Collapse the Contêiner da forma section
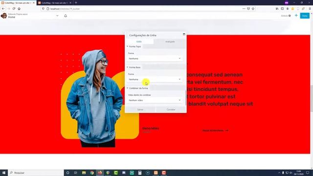 coord(127,88)
